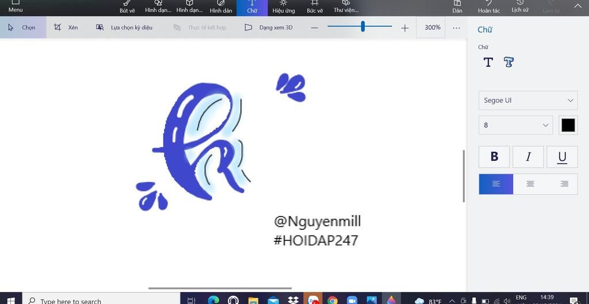Launch Google Chrome from the taskbar
This screenshot has height=304, width=589.
332,300
